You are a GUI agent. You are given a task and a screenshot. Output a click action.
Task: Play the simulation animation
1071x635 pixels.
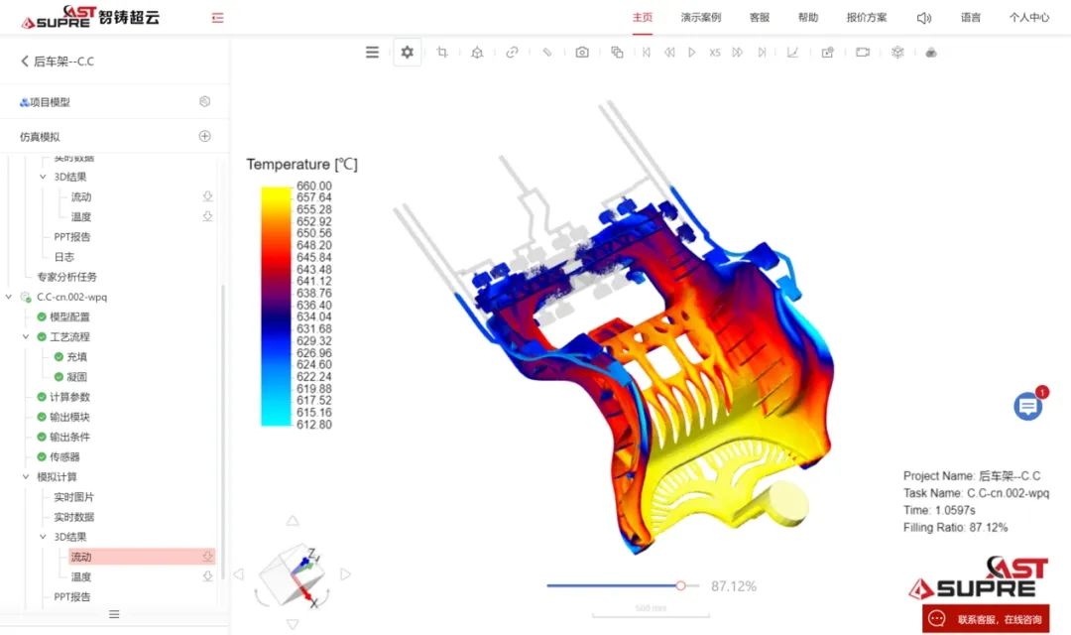coord(692,53)
